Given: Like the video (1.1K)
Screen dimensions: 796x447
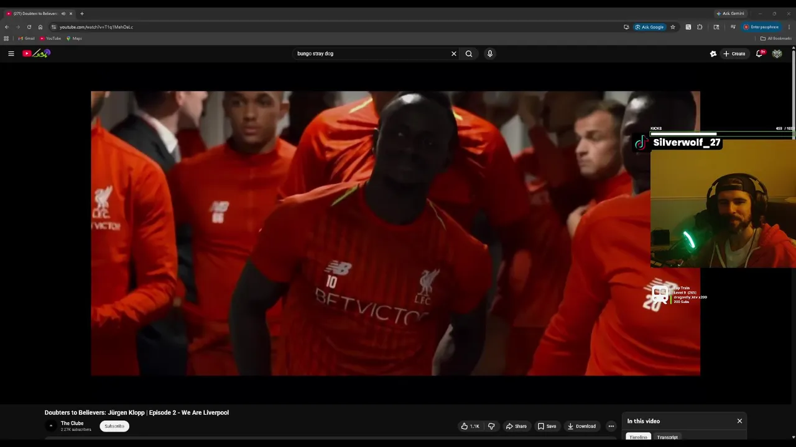Looking at the screenshot, I should (x=470, y=426).
